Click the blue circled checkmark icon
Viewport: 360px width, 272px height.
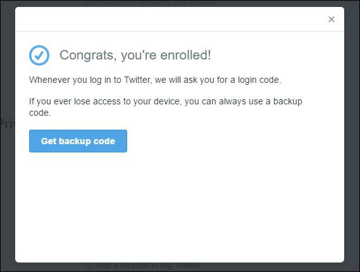[x=39, y=55]
